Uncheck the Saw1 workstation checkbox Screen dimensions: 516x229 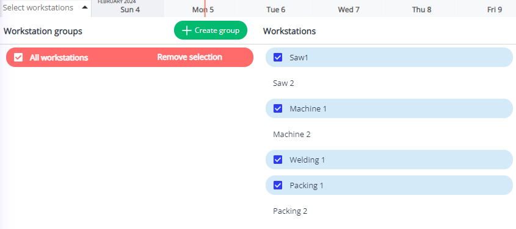[278, 57]
